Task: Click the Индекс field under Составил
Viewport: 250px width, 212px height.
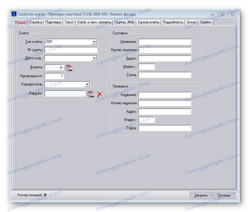Action: click(x=146, y=67)
